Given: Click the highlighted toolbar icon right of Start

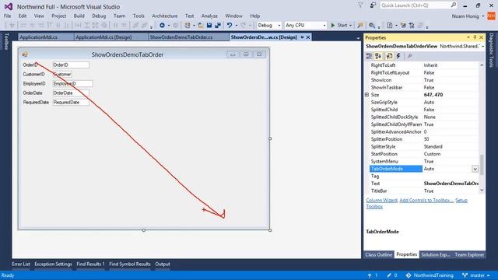Looking at the screenshot, I should tap(360, 25).
